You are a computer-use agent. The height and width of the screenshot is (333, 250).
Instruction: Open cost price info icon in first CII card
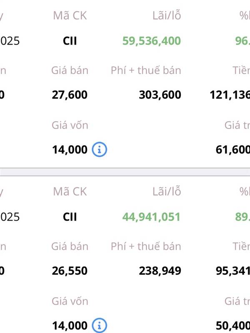pos(100,149)
